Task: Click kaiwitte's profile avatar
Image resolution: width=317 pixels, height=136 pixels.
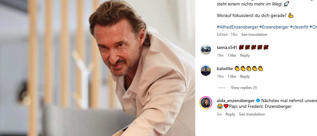Action: point(206,71)
